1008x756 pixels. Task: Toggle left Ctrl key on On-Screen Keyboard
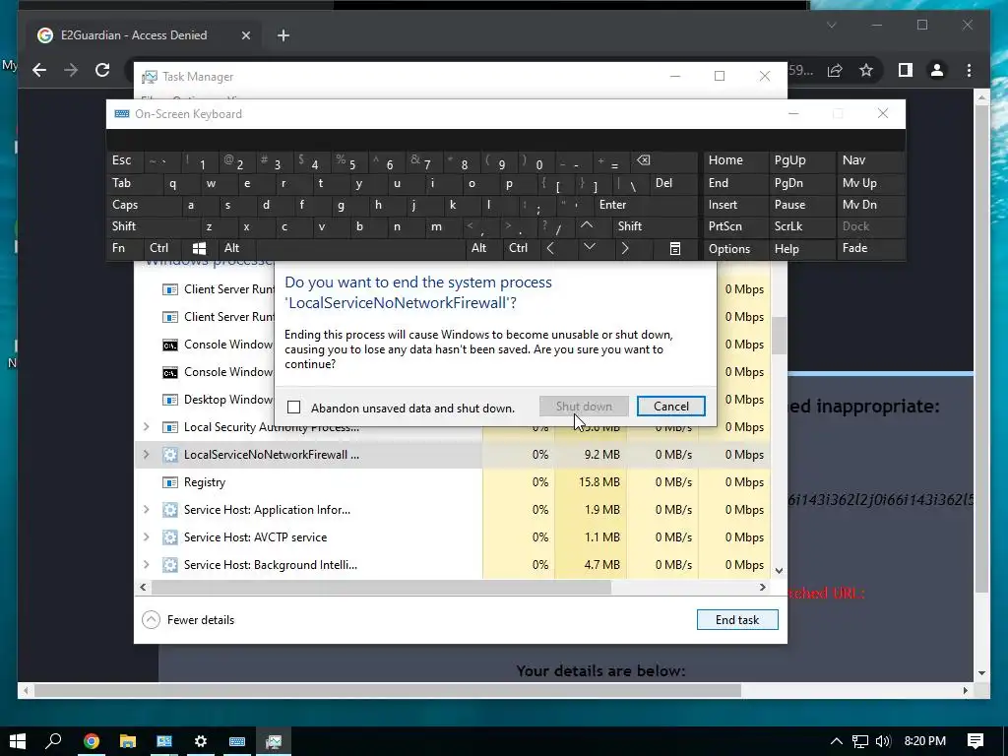(x=162, y=248)
